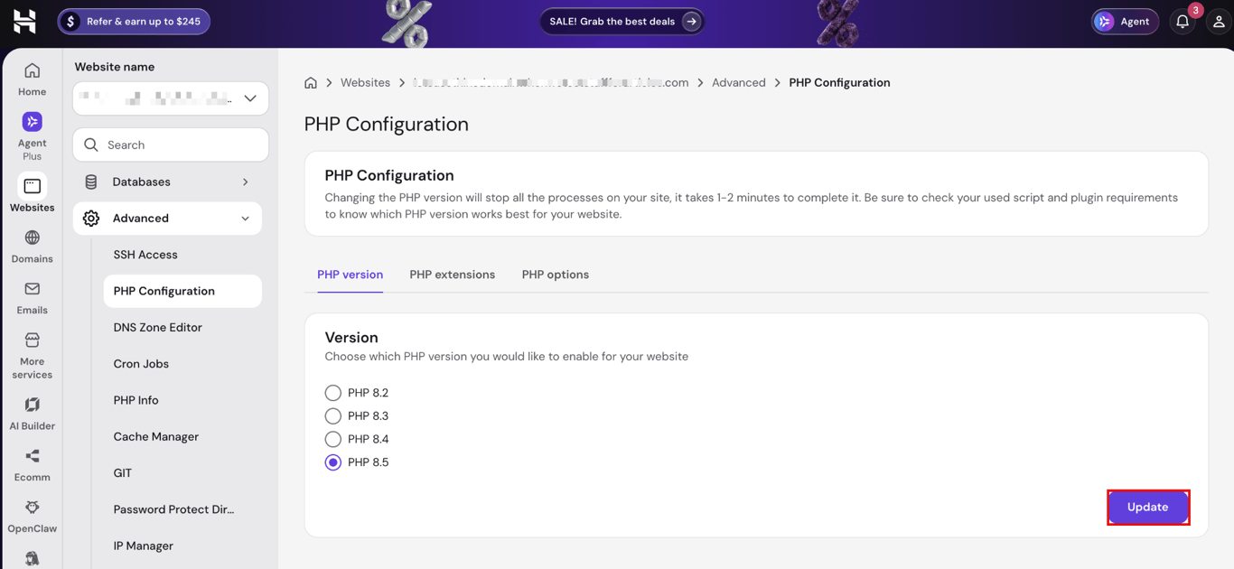Click the notifications bell icon
Viewport: 1234px width, 569px height.
tap(1183, 22)
